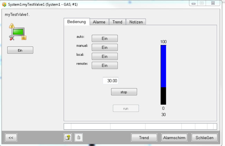Click the yellow warning triangle icon
The image size is (225, 146).
(11, 25)
